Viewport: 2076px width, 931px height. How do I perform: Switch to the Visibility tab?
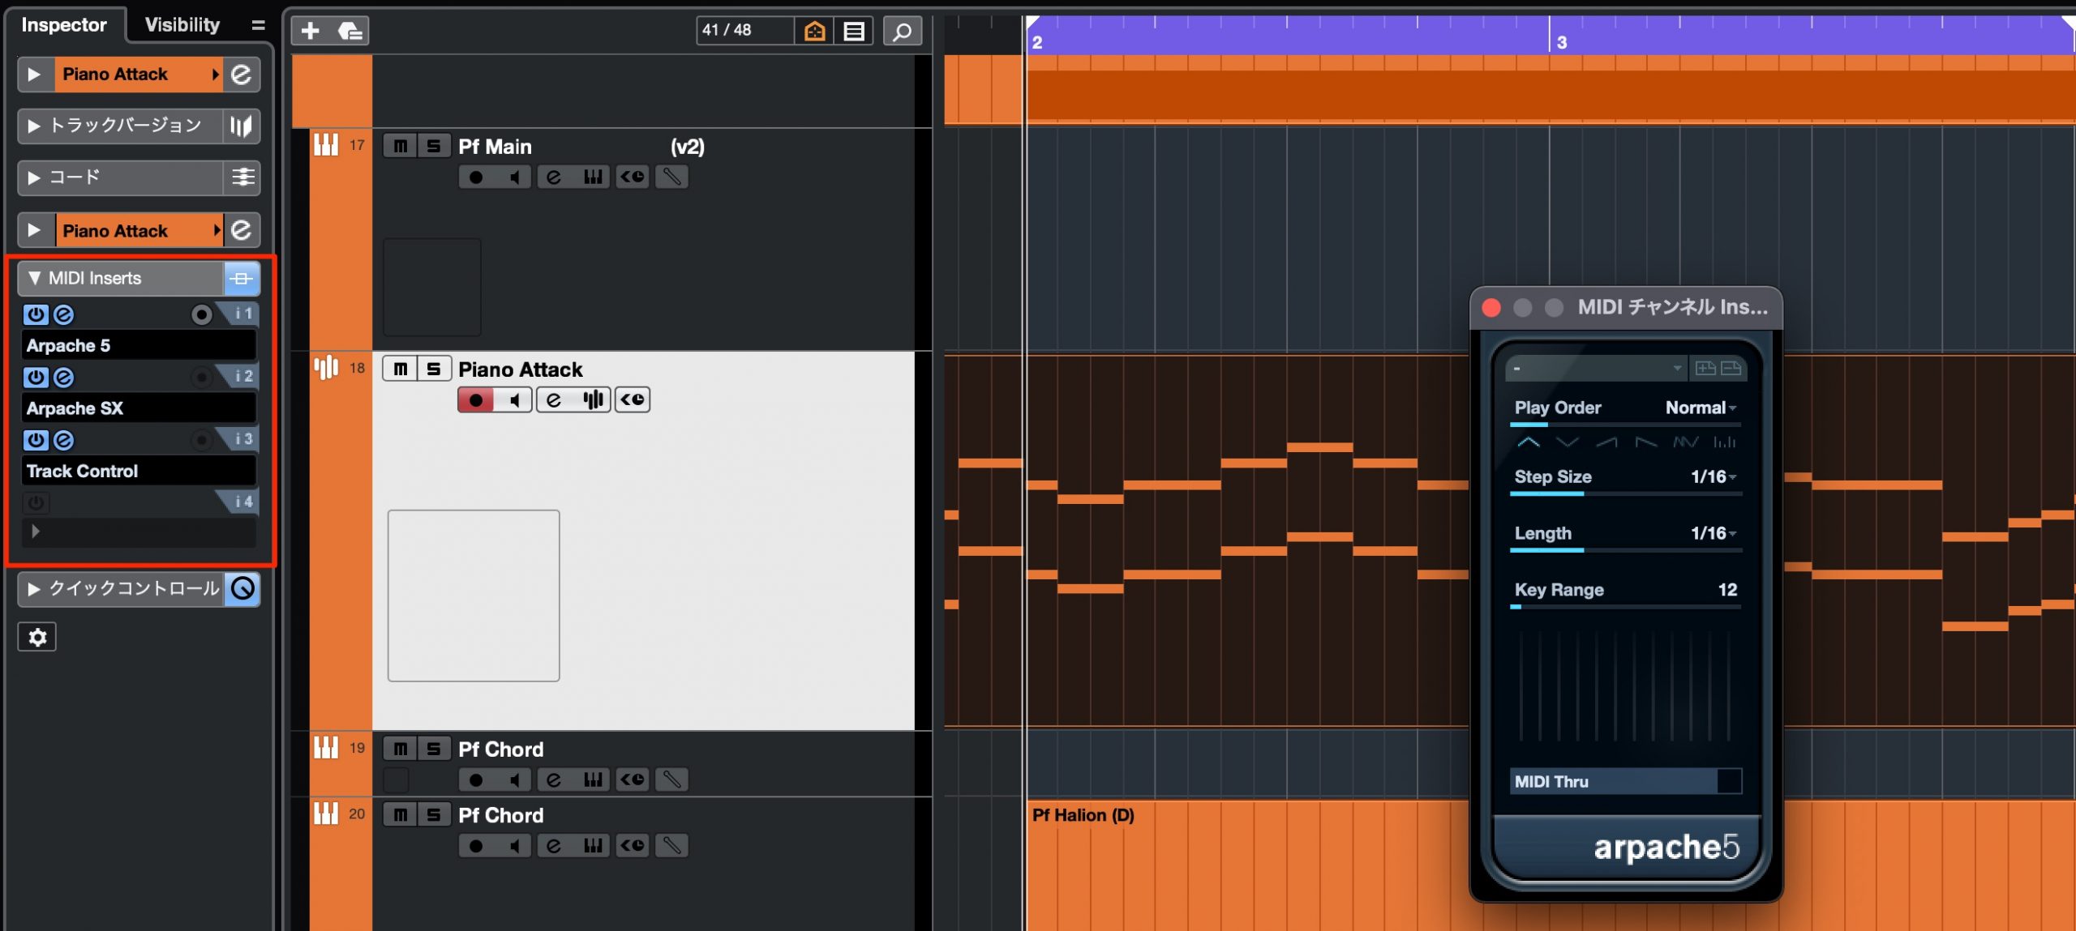[182, 25]
